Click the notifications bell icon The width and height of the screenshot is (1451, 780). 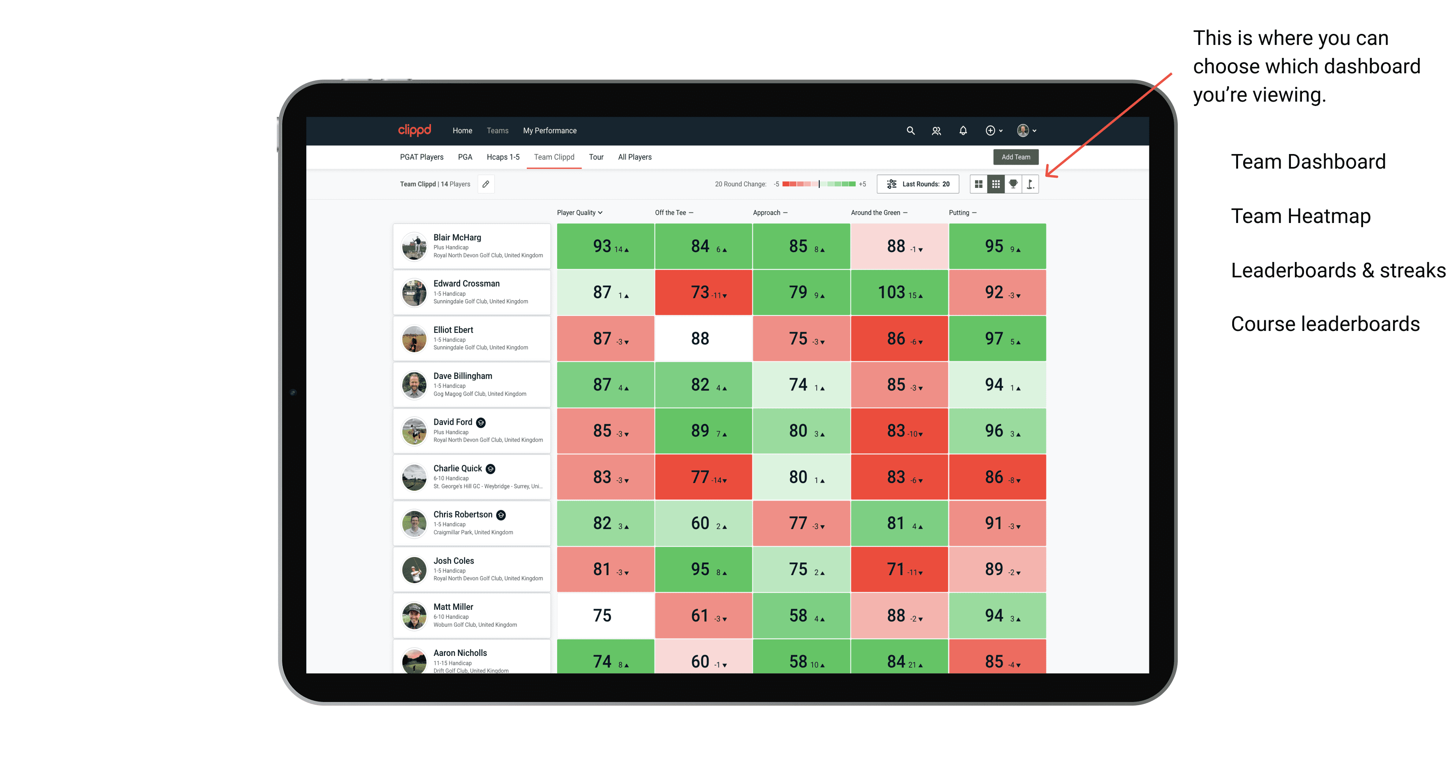pos(962,131)
